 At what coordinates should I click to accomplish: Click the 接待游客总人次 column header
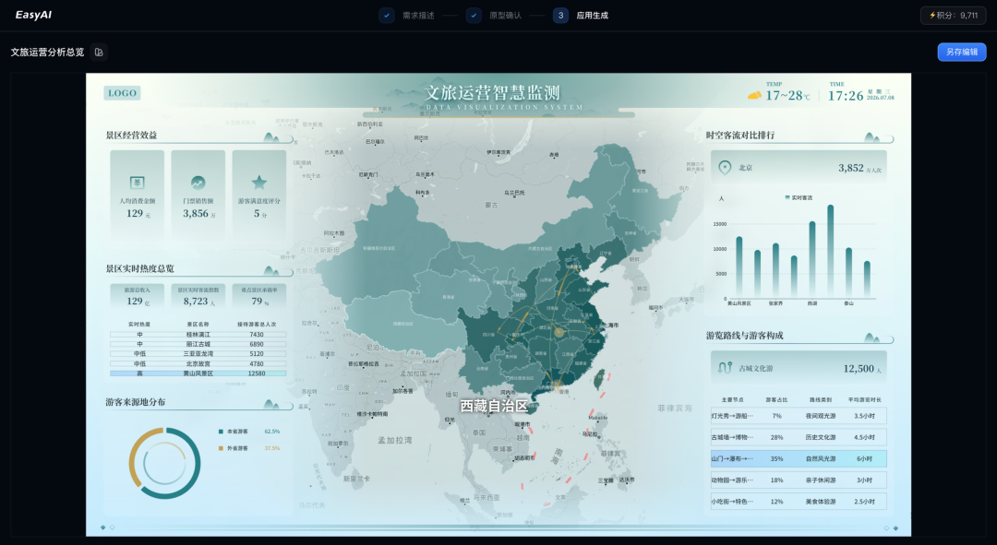click(257, 324)
